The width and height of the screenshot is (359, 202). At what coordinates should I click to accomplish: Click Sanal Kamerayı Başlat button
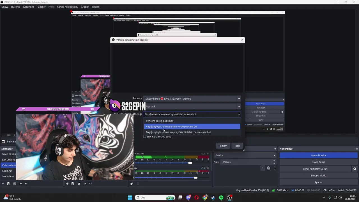tap(315, 169)
